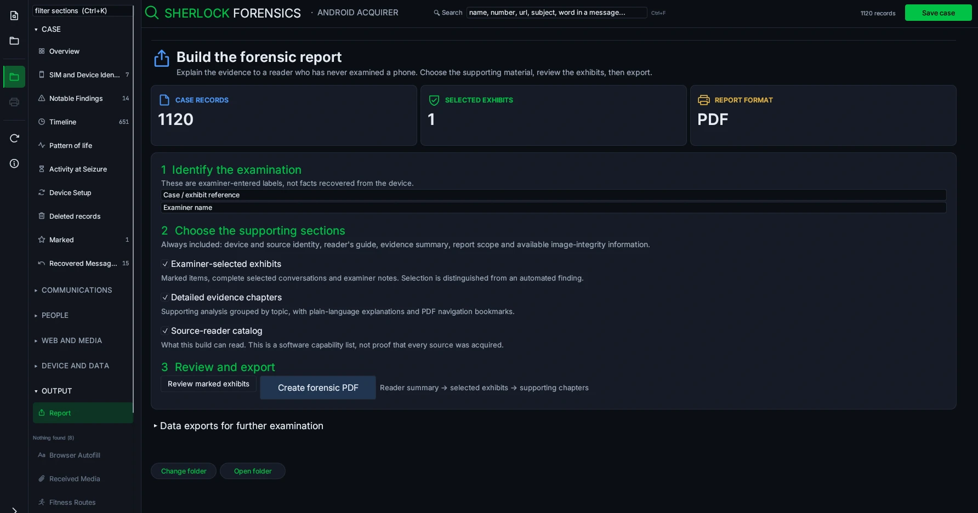
Task: Click the search magnifier icon in top bar
Action: click(437, 13)
